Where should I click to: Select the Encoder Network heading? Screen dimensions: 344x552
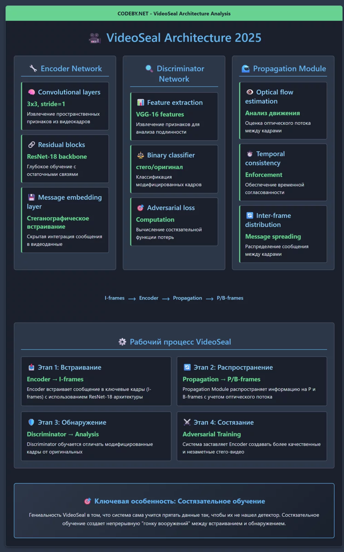pos(71,68)
